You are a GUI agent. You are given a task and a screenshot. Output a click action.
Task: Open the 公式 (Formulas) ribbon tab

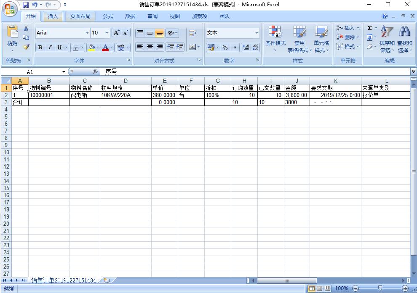pos(108,16)
